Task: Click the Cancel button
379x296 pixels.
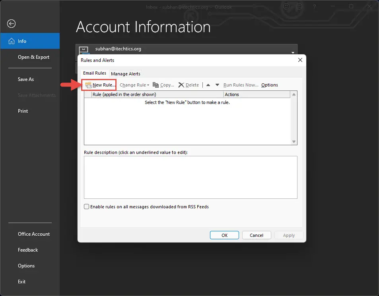Action: pos(257,235)
